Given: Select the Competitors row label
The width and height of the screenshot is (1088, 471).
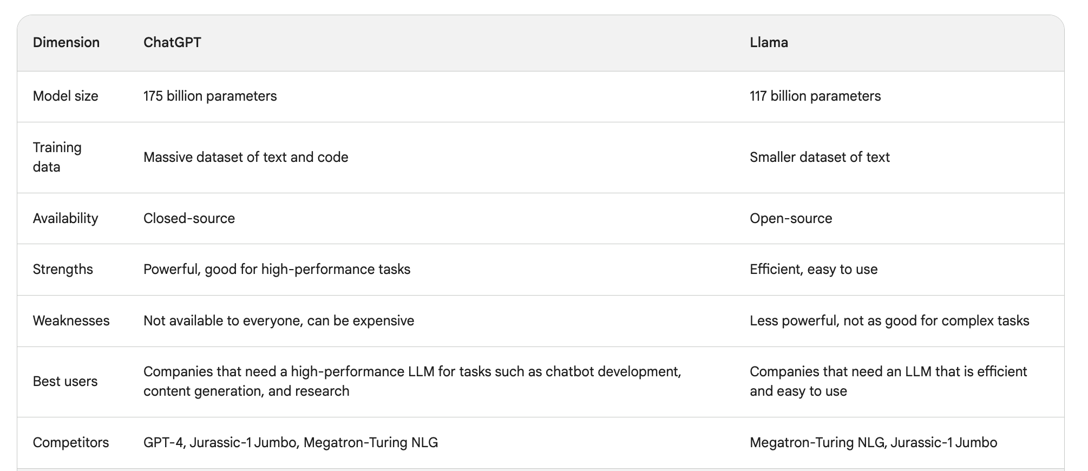Looking at the screenshot, I should click(71, 442).
